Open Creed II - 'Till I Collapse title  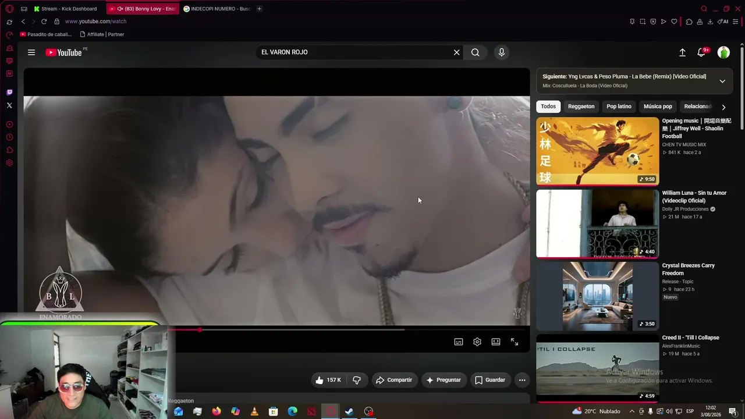tap(690, 338)
